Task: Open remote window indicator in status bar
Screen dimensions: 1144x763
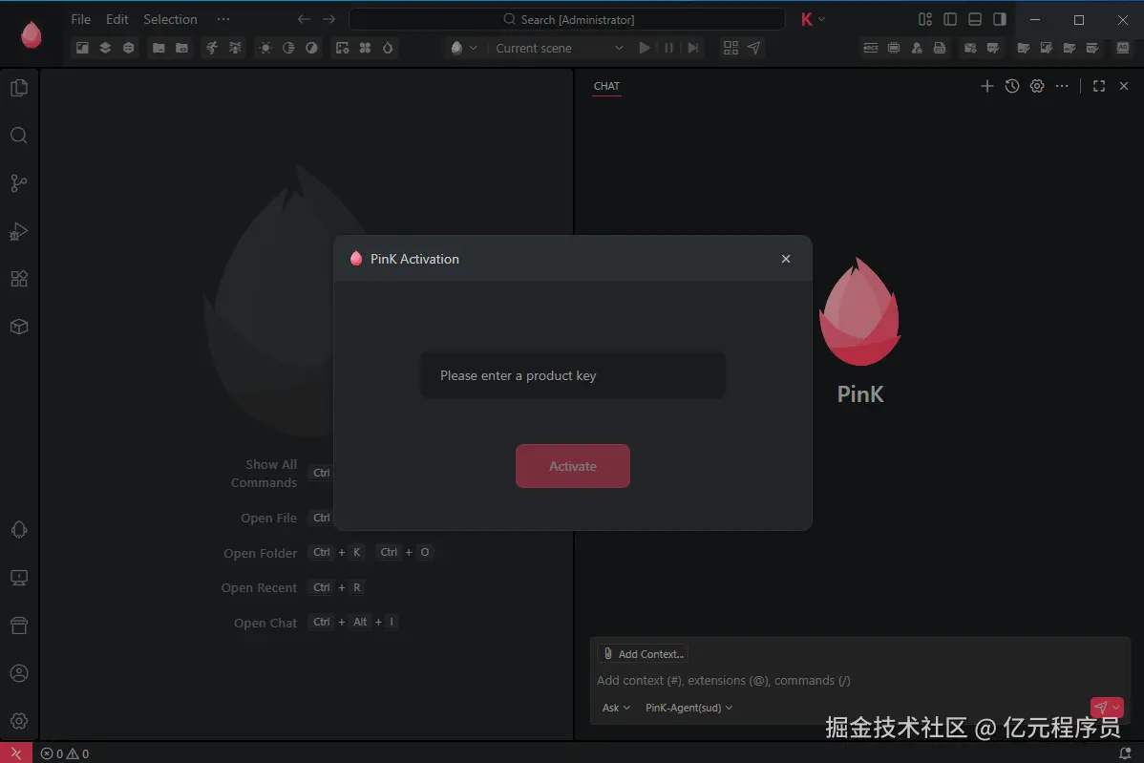Action: coord(16,753)
